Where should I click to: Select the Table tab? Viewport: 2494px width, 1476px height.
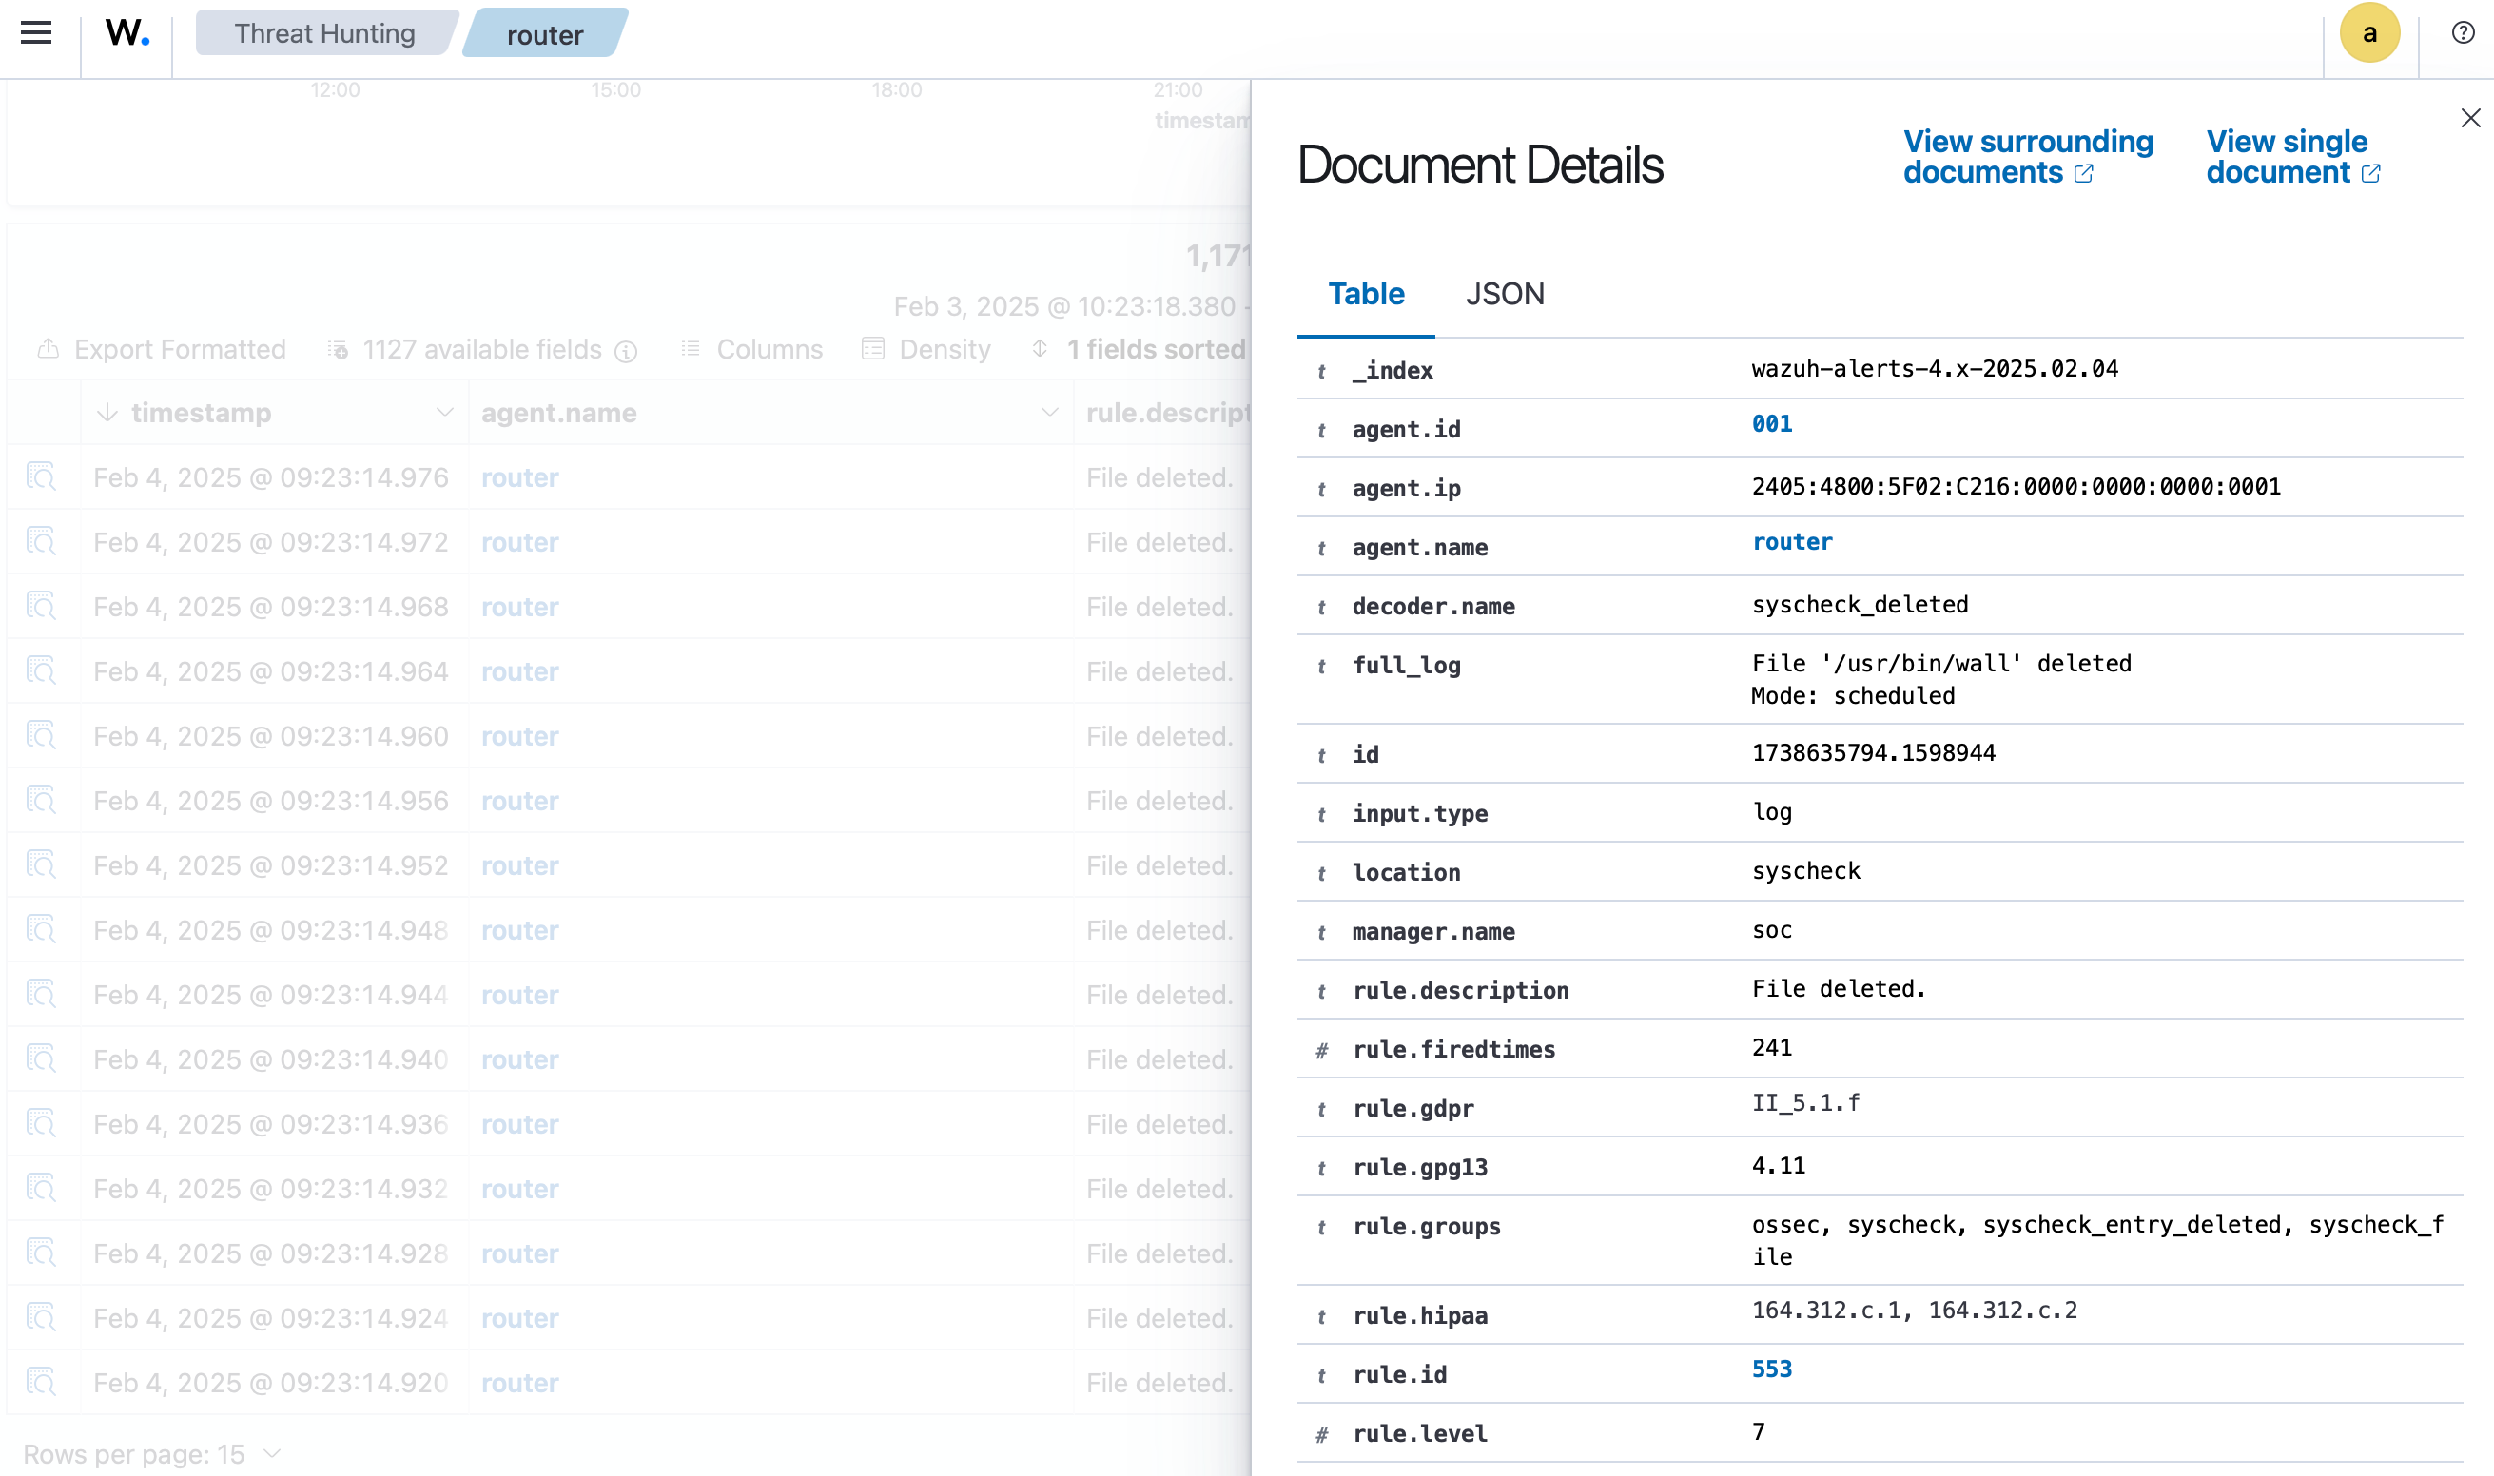pyautogui.click(x=1366, y=295)
